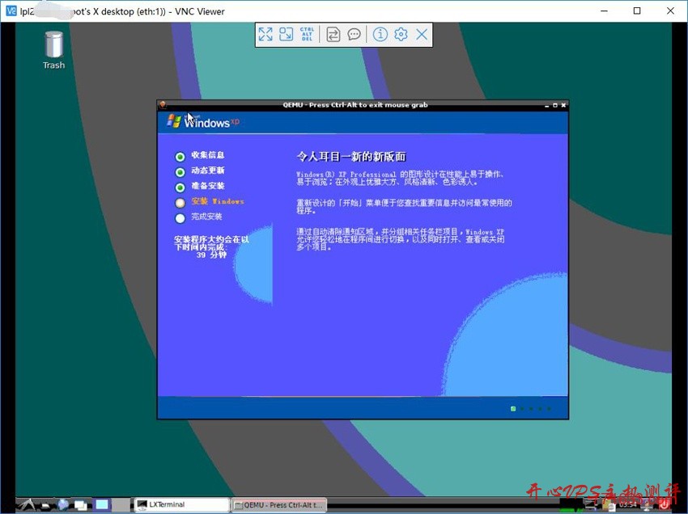Click the screen paging icon on taskbar

click(100, 504)
